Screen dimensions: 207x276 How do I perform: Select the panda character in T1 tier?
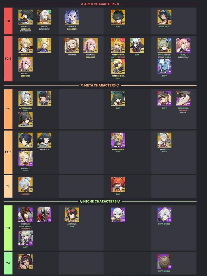[183, 99]
